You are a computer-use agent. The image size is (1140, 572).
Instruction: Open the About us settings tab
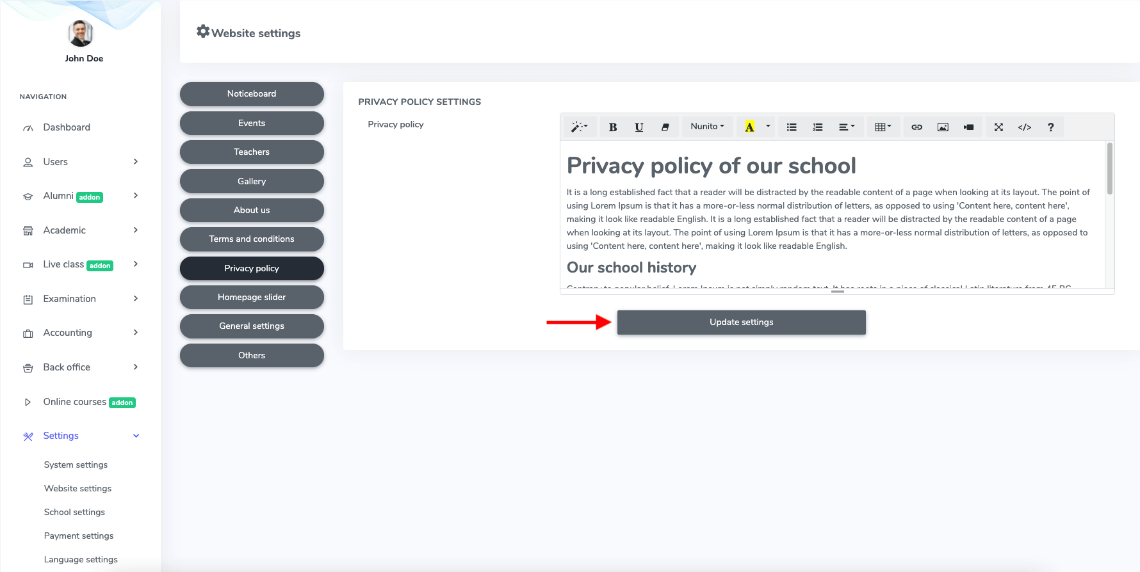tap(252, 210)
